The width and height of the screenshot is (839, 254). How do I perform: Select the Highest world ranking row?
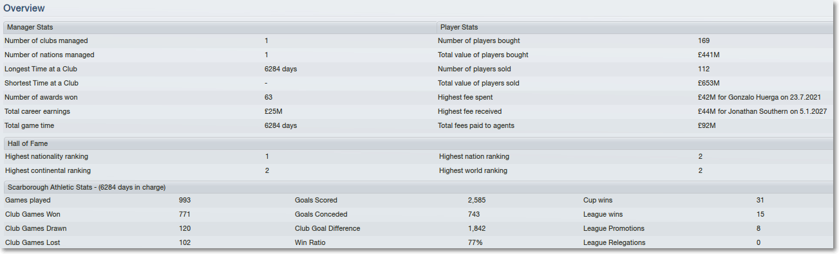pos(634,170)
